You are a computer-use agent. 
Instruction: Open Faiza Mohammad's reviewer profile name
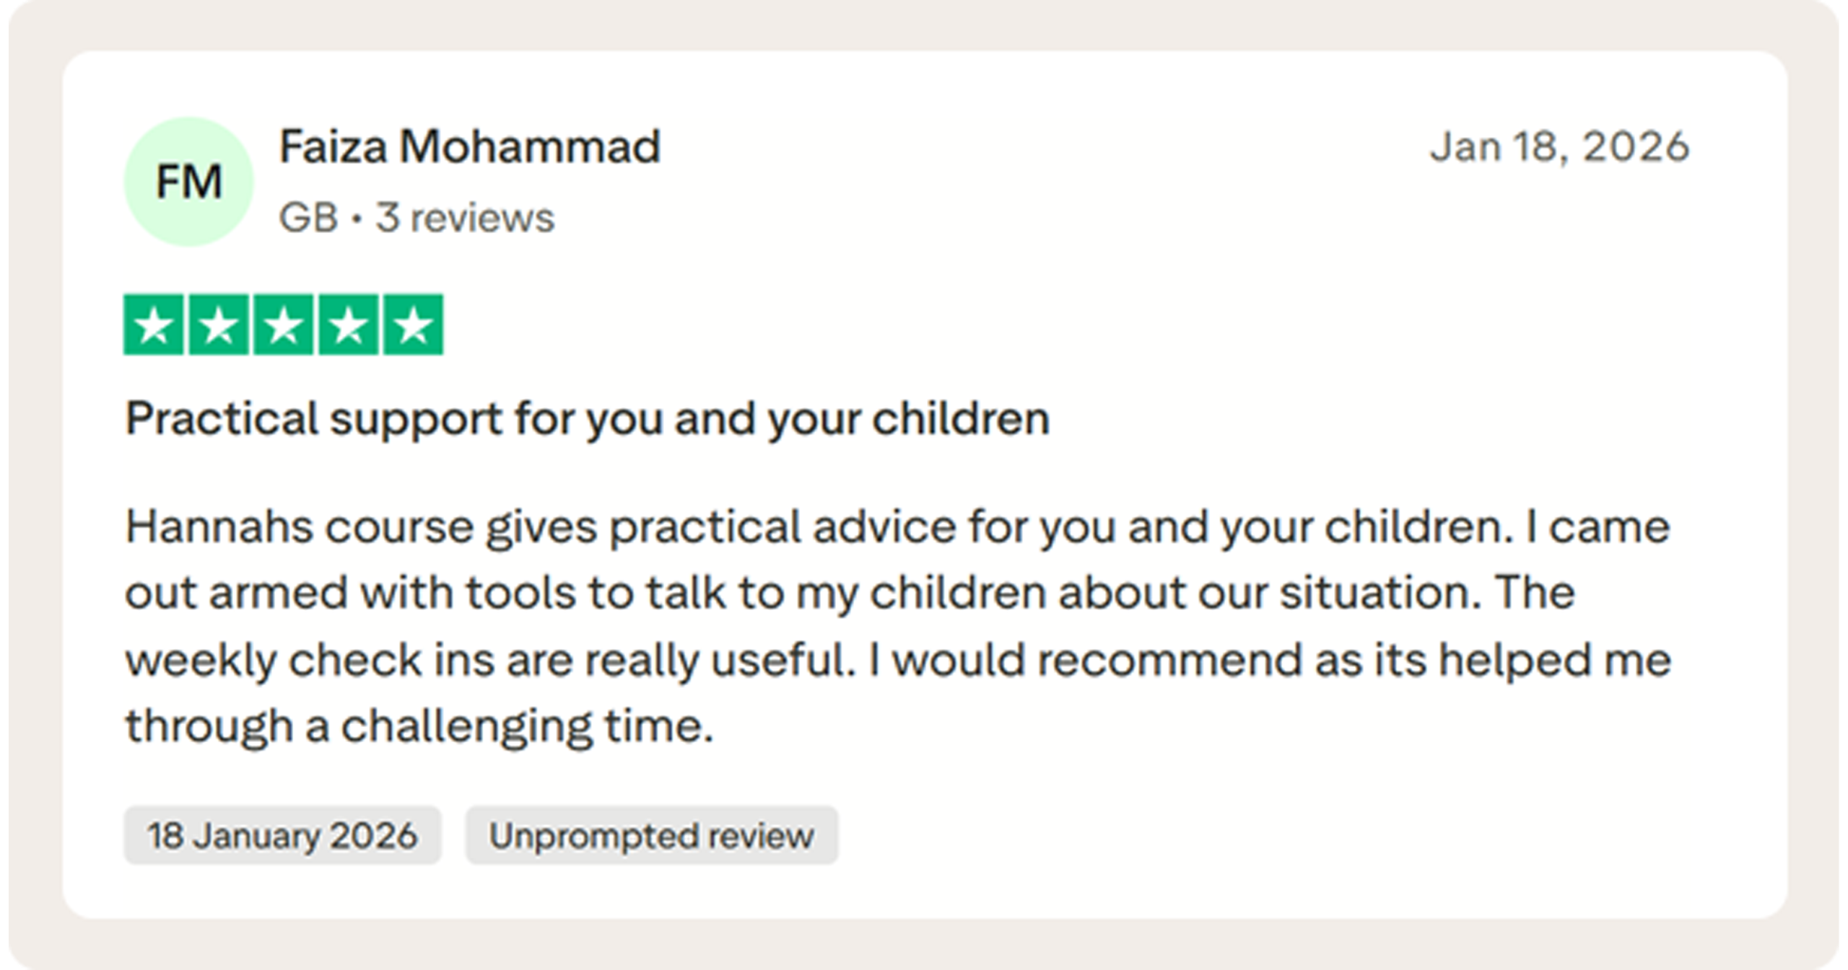point(470,146)
